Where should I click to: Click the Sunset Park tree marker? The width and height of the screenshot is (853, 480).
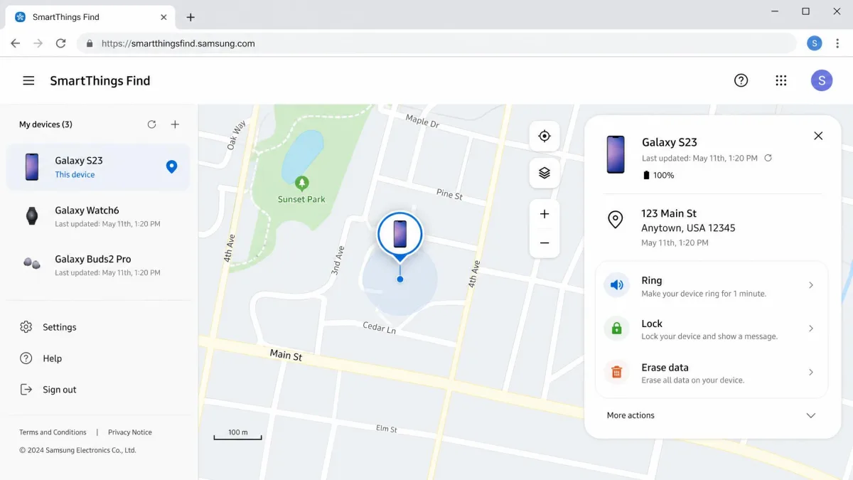pyautogui.click(x=302, y=183)
